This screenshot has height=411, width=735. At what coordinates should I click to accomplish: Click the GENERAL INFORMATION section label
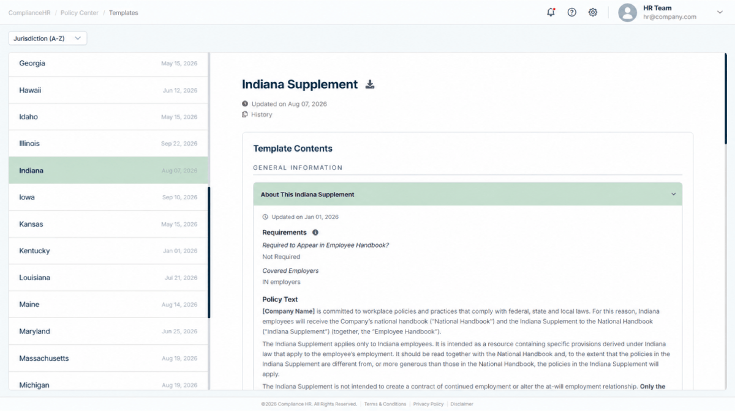pos(298,168)
